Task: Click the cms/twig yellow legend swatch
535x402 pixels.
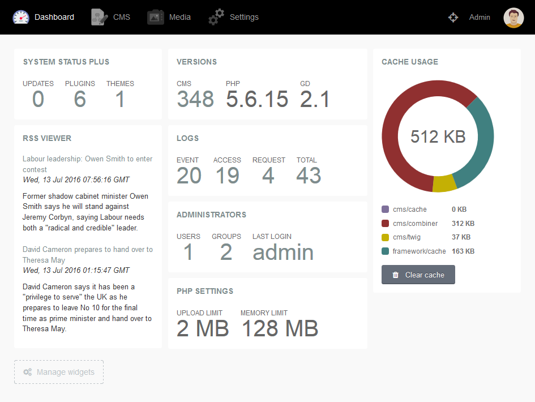Action: click(x=385, y=237)
